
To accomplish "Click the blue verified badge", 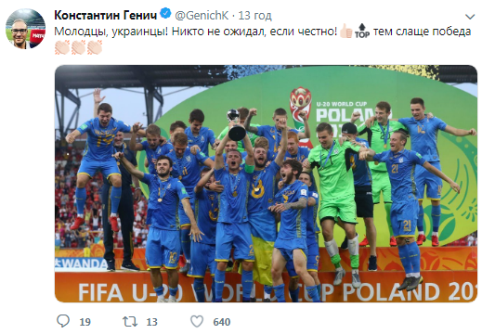I will [x=165, y=14].
